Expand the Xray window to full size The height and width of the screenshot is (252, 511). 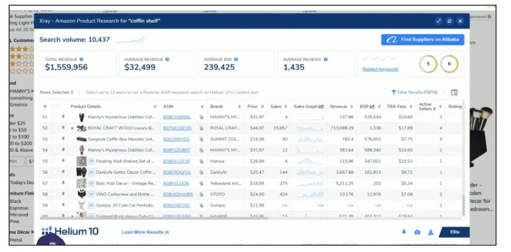coord(439,21)
